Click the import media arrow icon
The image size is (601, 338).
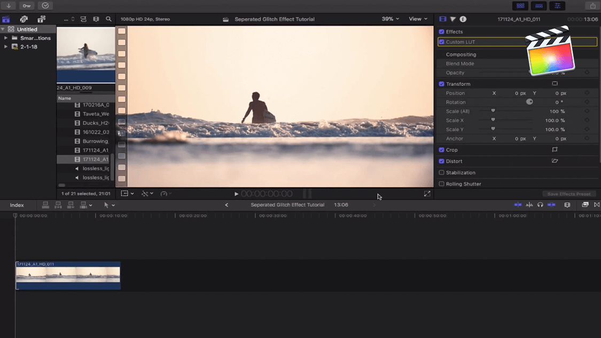9,6
